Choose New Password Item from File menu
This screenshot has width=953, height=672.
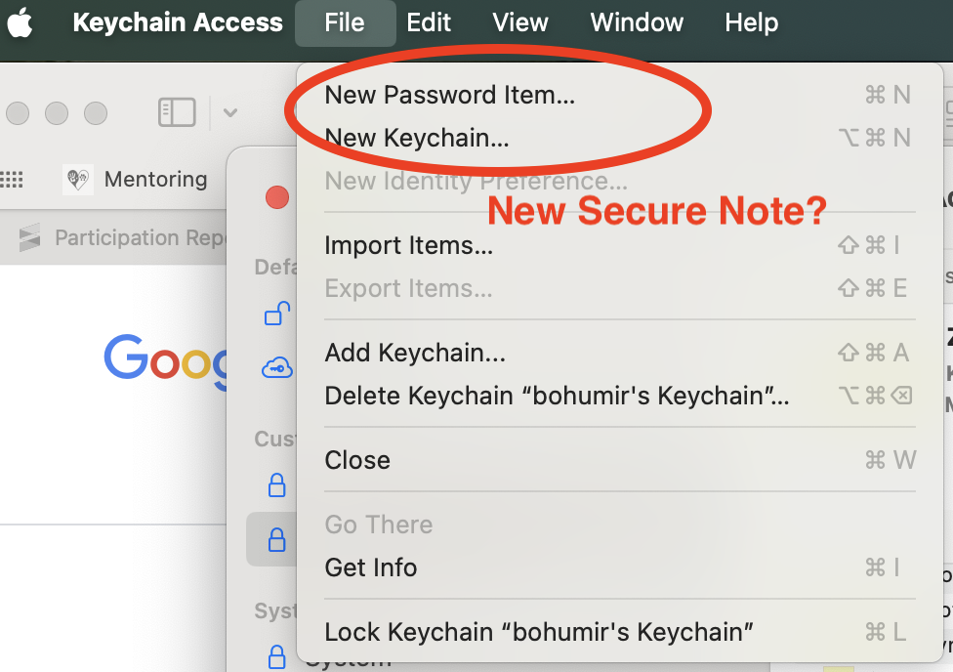coord(449,95)
